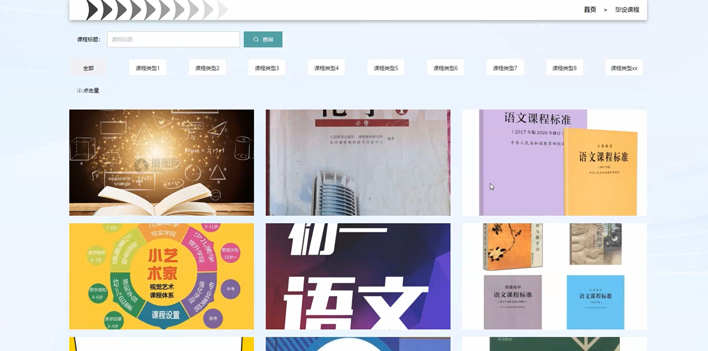Click the 毕设课程 breadcrumb text

pos(627,10)
